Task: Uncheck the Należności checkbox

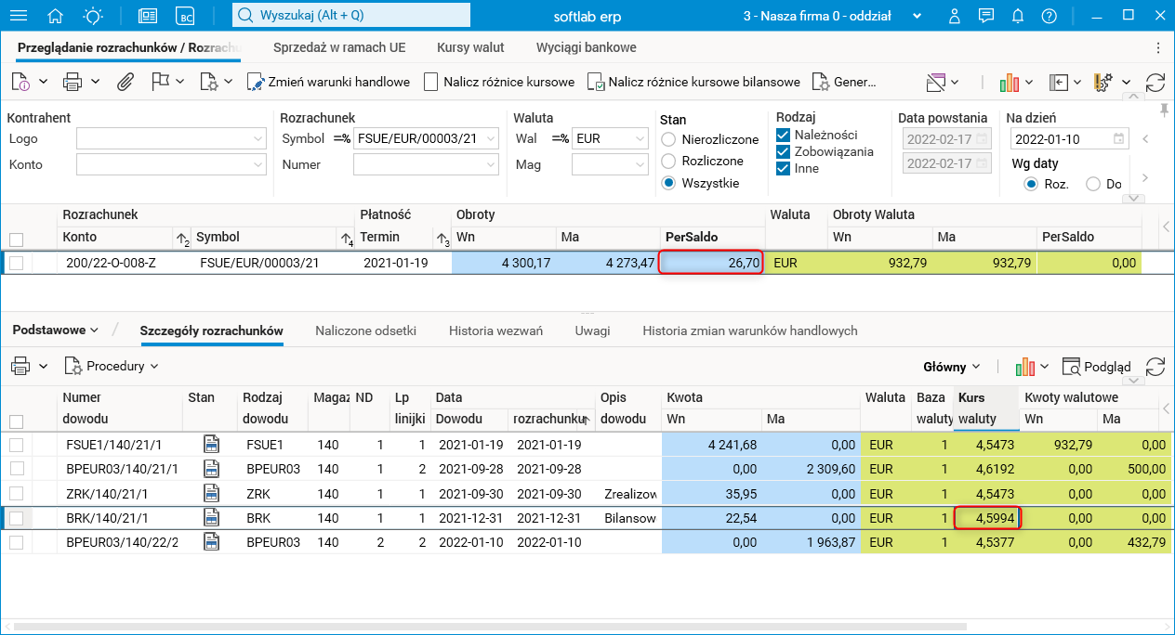Action: coord(783,135)
